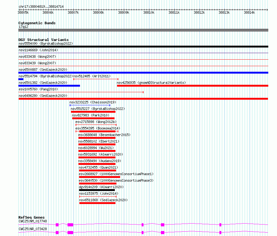Screen dimensions: 277x236
Task: Open nsv3358490 (Audano2019) label
Action: pos(100,161)
